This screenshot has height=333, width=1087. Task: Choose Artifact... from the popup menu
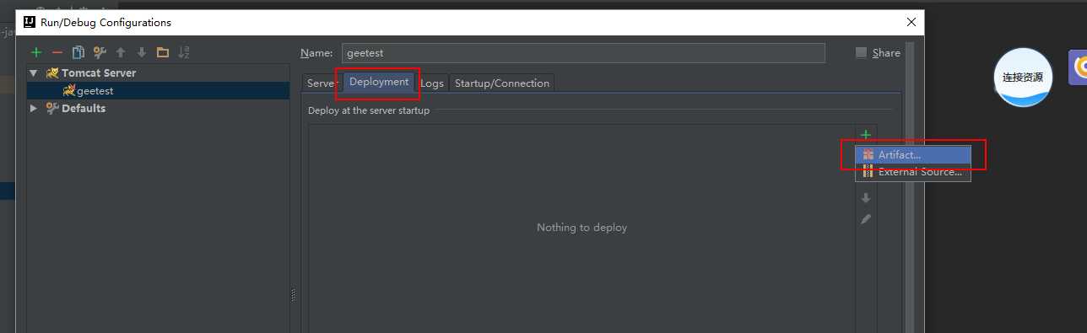tap(913, 155)
